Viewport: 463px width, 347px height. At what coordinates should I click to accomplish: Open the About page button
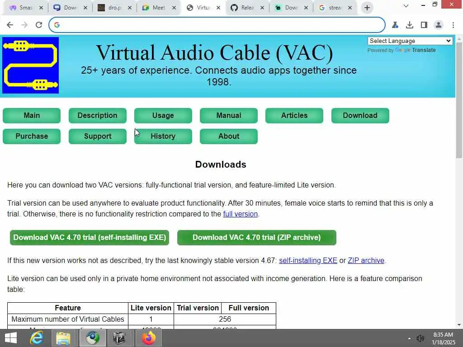(x=228, y=136)
